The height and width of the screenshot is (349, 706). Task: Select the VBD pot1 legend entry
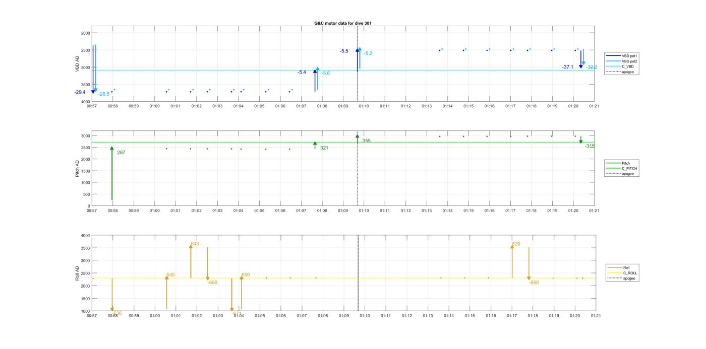(622, 55)
